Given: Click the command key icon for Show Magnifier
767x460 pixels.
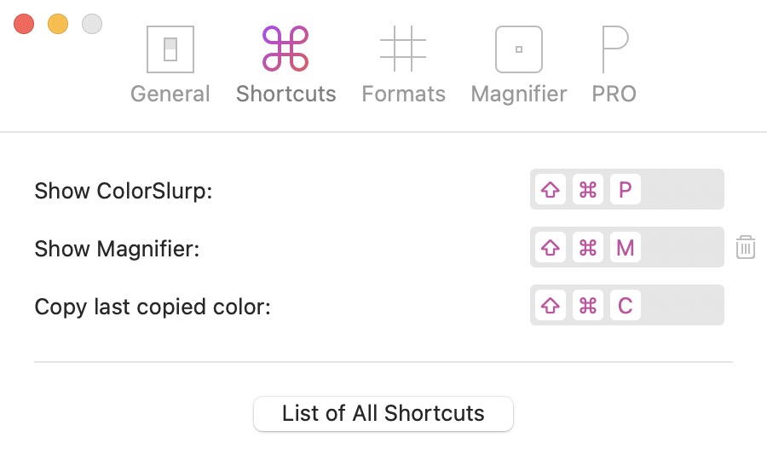Looking at the screenshot, I should click(x=588, y=248).
